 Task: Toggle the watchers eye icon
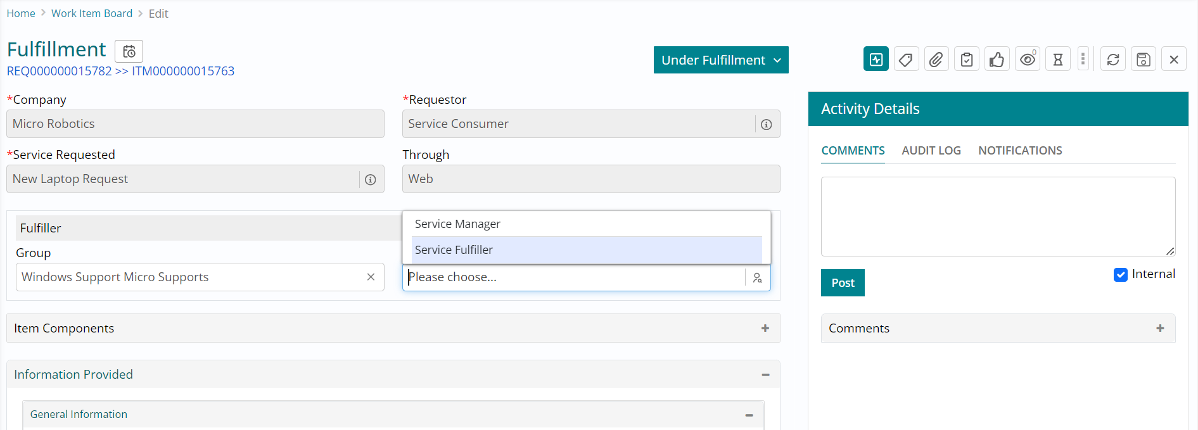[x=1027, y=60]
